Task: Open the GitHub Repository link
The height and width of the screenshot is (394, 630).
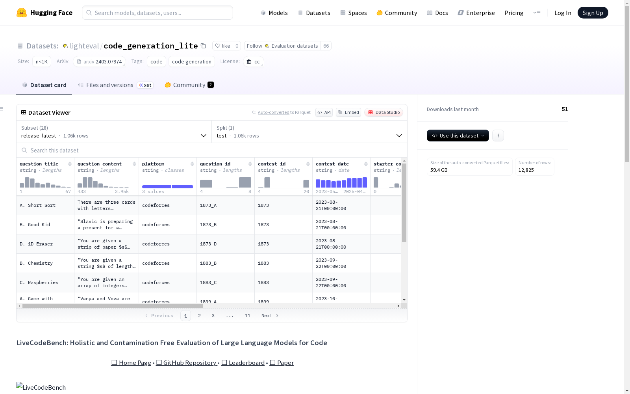Action: point(187,362)
